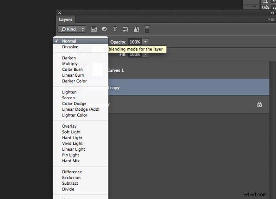This screenshot has width=276, height=199.
Task: Choose Multiply blending mode
Action: (80, 63)
